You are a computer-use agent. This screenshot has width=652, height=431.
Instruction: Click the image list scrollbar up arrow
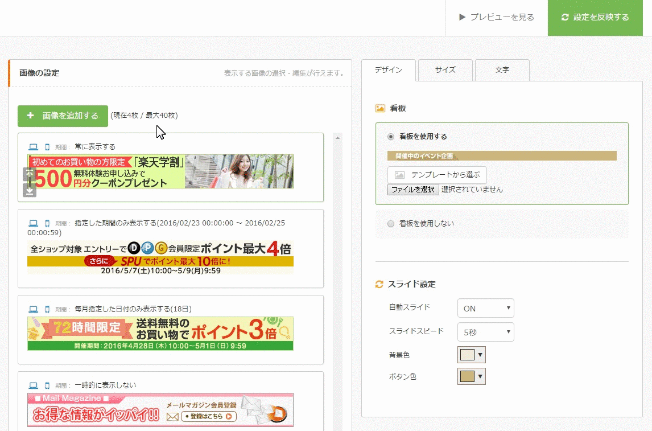[x=337, y=138]
